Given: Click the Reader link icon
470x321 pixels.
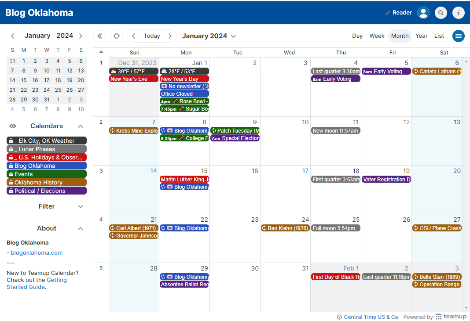Looking at the screenshot, I should (388, 13).
